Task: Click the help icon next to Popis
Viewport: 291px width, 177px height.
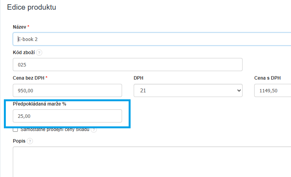Action: pyautogui.click(x=30, y=141)
